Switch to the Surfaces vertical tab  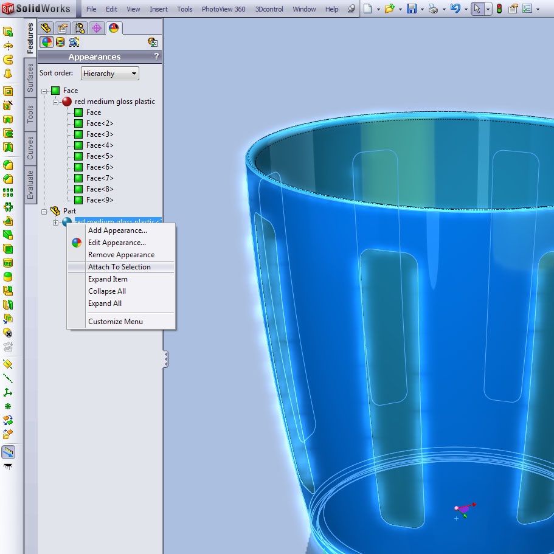[x=30, y=78]
